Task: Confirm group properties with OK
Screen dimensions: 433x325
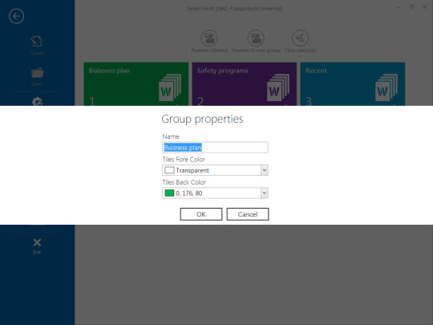Action: [x=201, y=214]
